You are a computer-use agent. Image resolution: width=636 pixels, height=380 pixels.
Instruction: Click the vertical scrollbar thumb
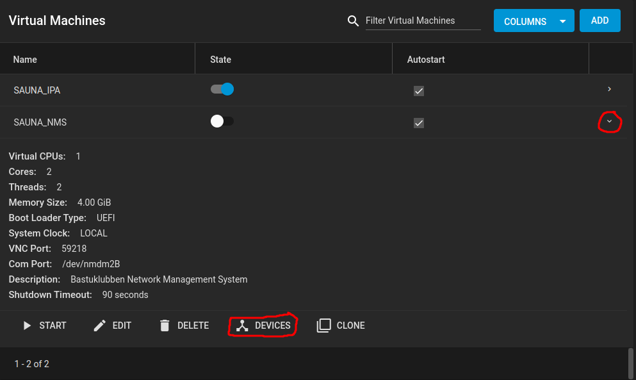tap(630, 362)
